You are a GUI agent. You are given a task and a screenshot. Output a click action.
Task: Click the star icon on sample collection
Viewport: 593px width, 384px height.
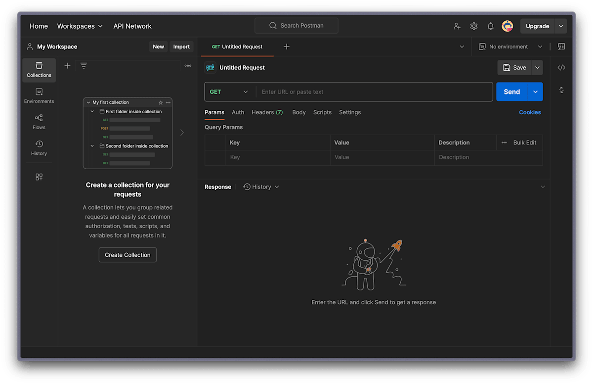point(161,102)
